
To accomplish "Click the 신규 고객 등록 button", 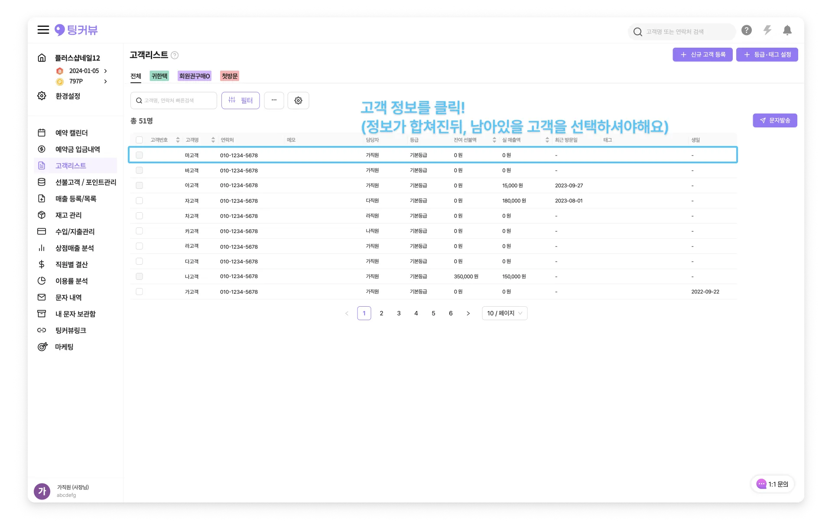I will coord(702,55).
